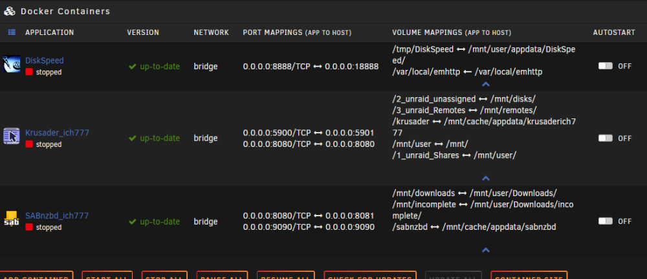Click SABnzbd_ich777 bridge network text
The width and height of the screenshot is (647, 279).
pyautogui.click(x=206, y=221)
